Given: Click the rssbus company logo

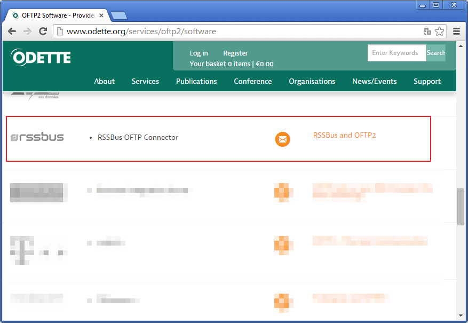Looking at the screenshot, I should click(x=37, y=137).
